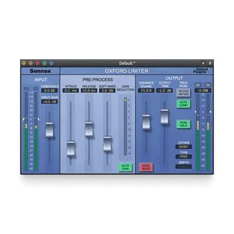Image resolution: width=234 pixels, height=234 pixels.
Task: Open the Dither 24-BIT selector
Action: point(184,147)
